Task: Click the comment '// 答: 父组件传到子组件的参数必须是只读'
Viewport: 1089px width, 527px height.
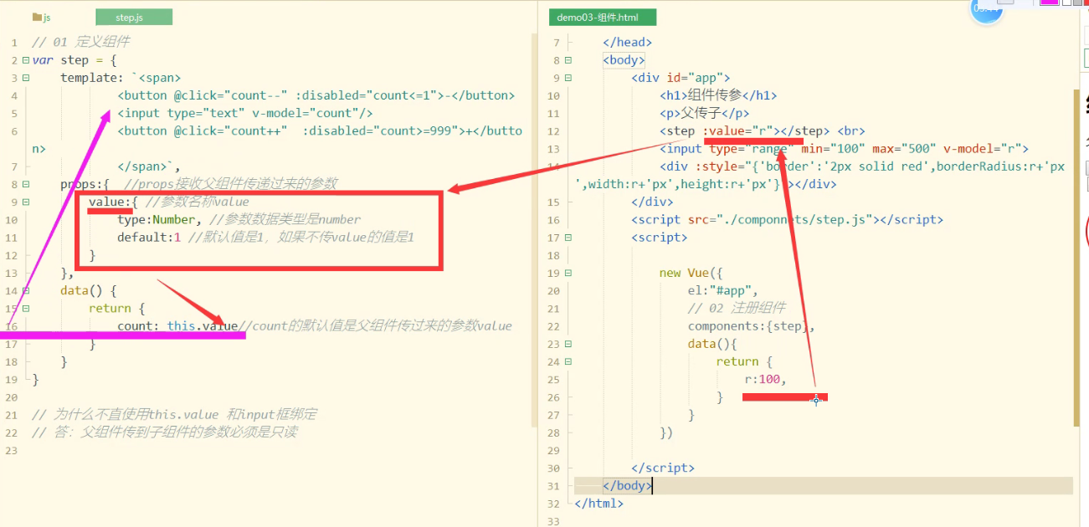Action: (x=164, y=432)
